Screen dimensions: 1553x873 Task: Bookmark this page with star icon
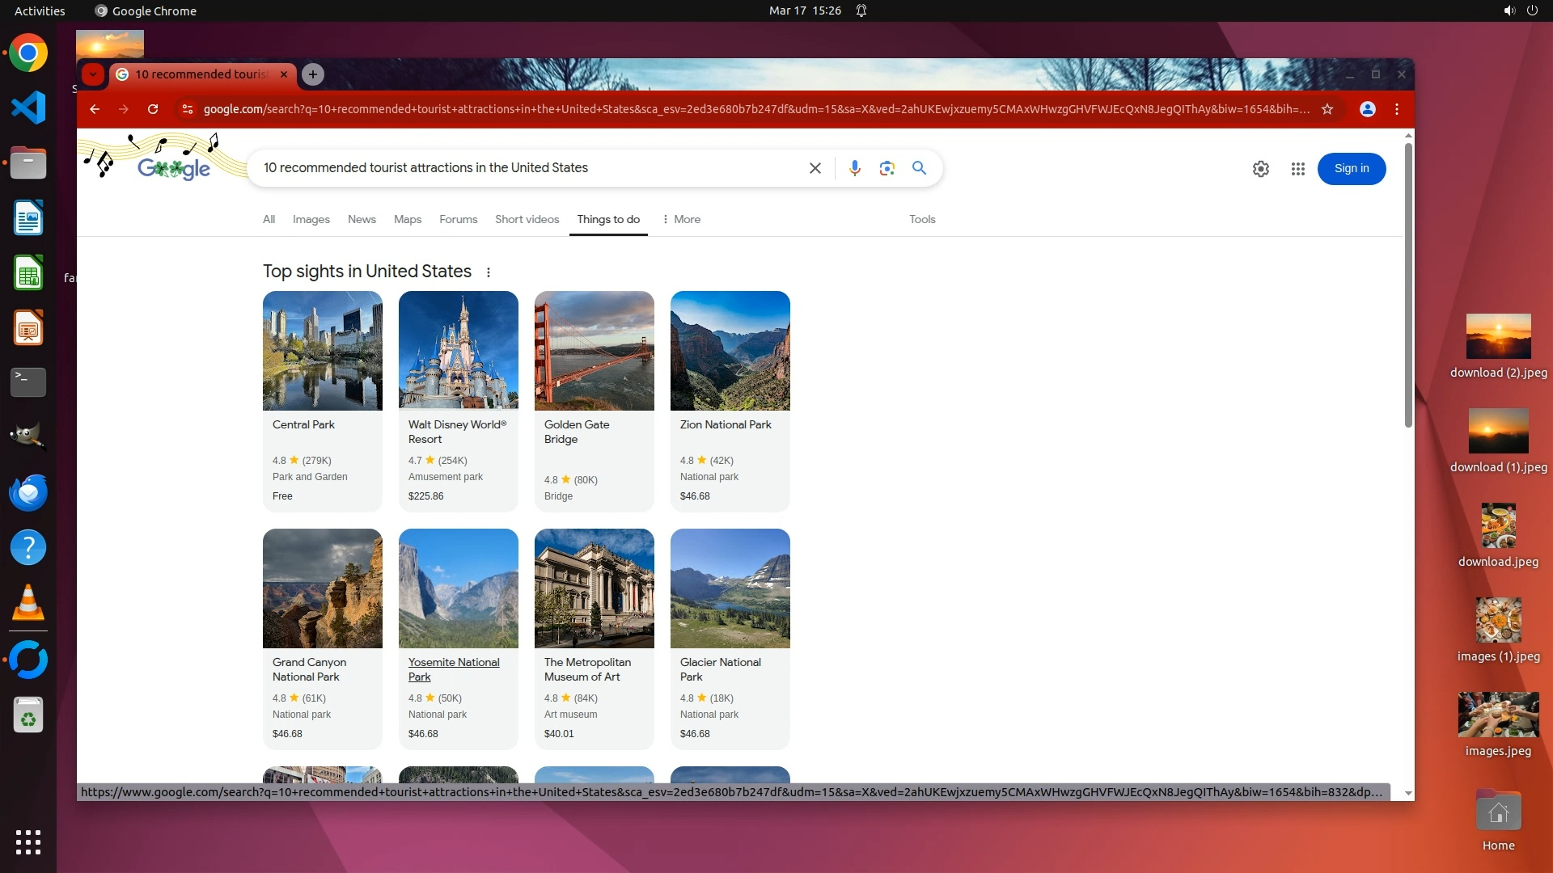(x=1327, y=109)
